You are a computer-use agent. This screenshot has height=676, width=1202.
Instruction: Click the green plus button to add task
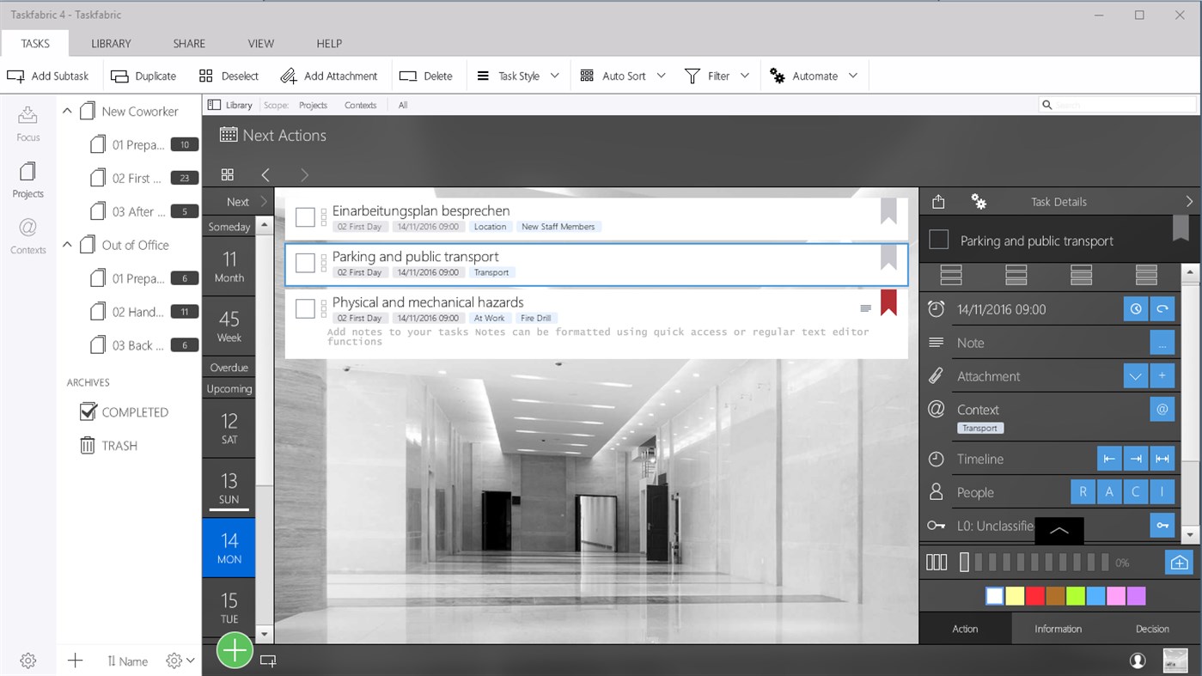click(234, 650)
